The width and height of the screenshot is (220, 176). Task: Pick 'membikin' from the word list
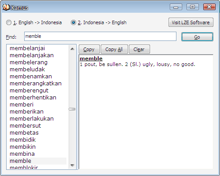point(22,147)
